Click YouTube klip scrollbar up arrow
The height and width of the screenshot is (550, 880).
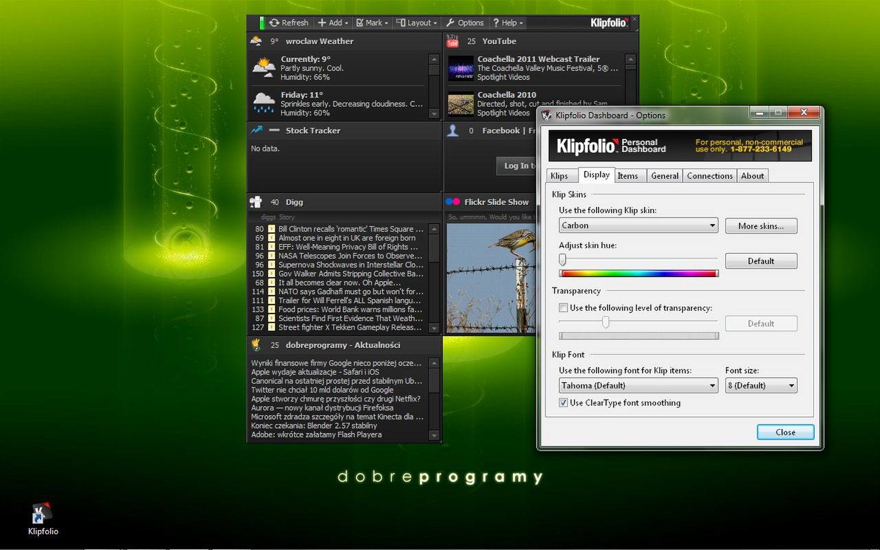click(630, 60)
